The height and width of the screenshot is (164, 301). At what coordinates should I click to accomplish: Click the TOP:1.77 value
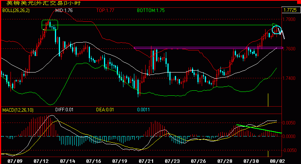[x=105, y=10]
